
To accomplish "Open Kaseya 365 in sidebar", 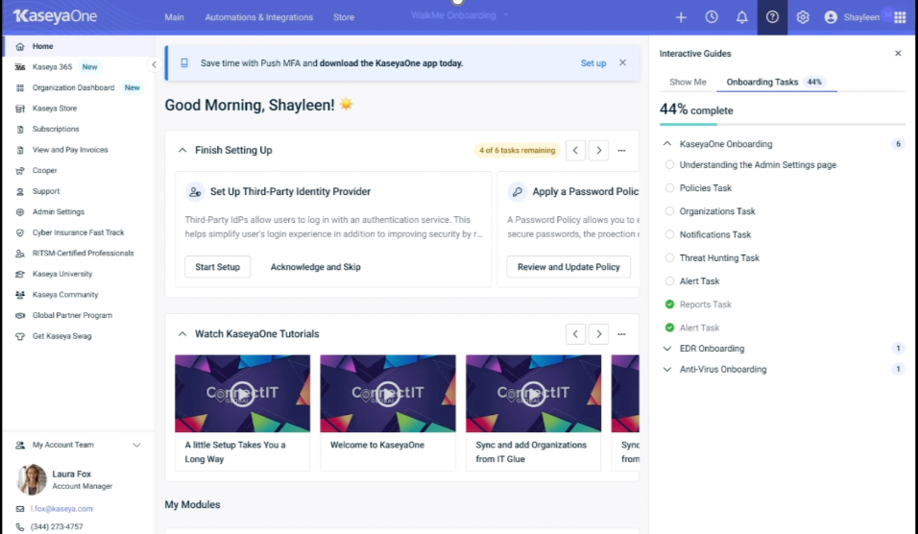I will tap(52, 67).
